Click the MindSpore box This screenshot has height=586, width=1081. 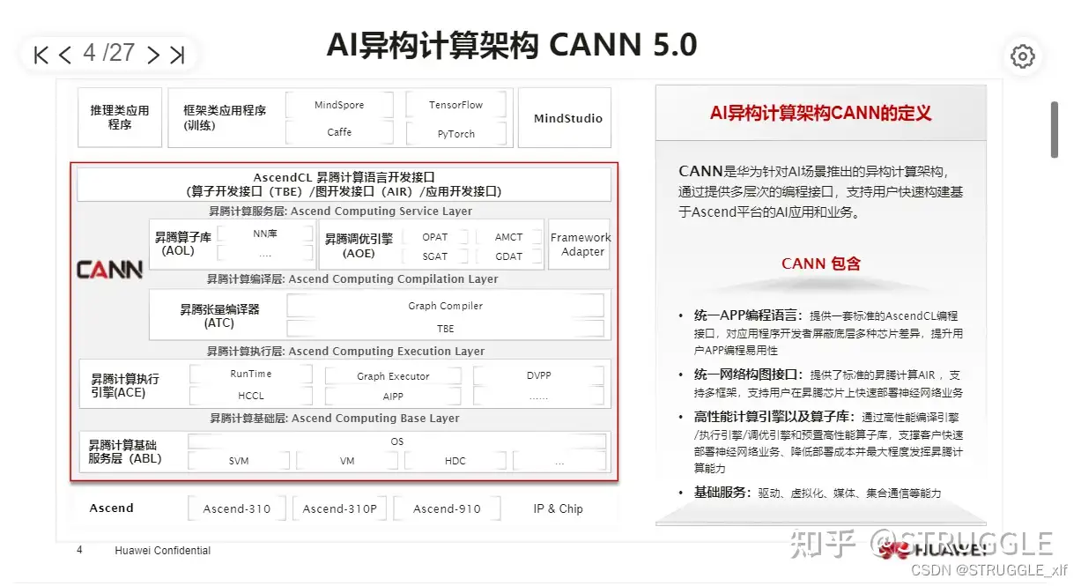[x=338, y=105]
